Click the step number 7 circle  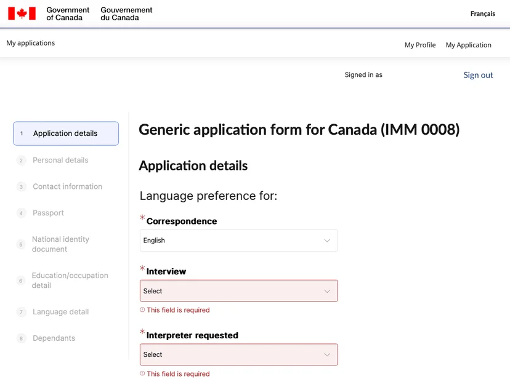21,312
